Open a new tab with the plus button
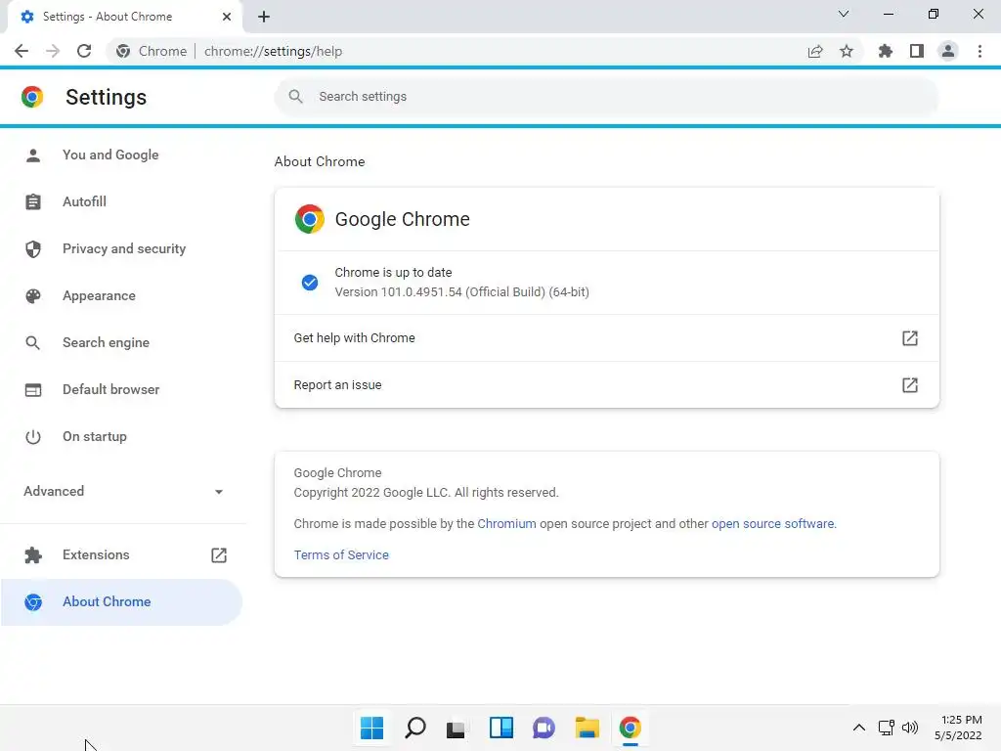 pos(264,17)
